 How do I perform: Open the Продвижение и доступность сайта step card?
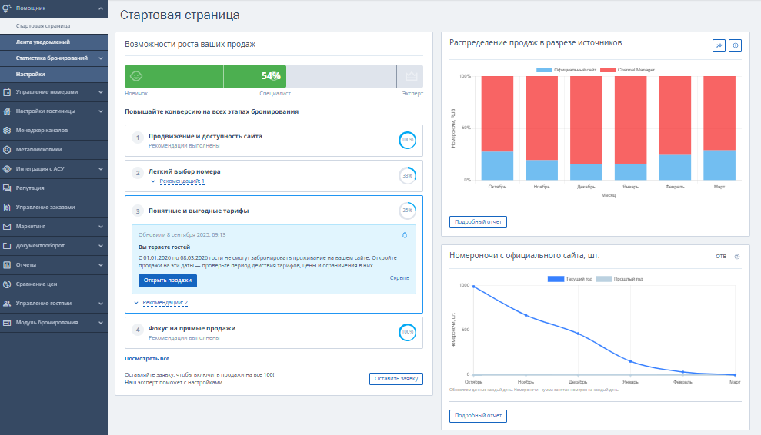pyautogui.click(x=274, y=141)
